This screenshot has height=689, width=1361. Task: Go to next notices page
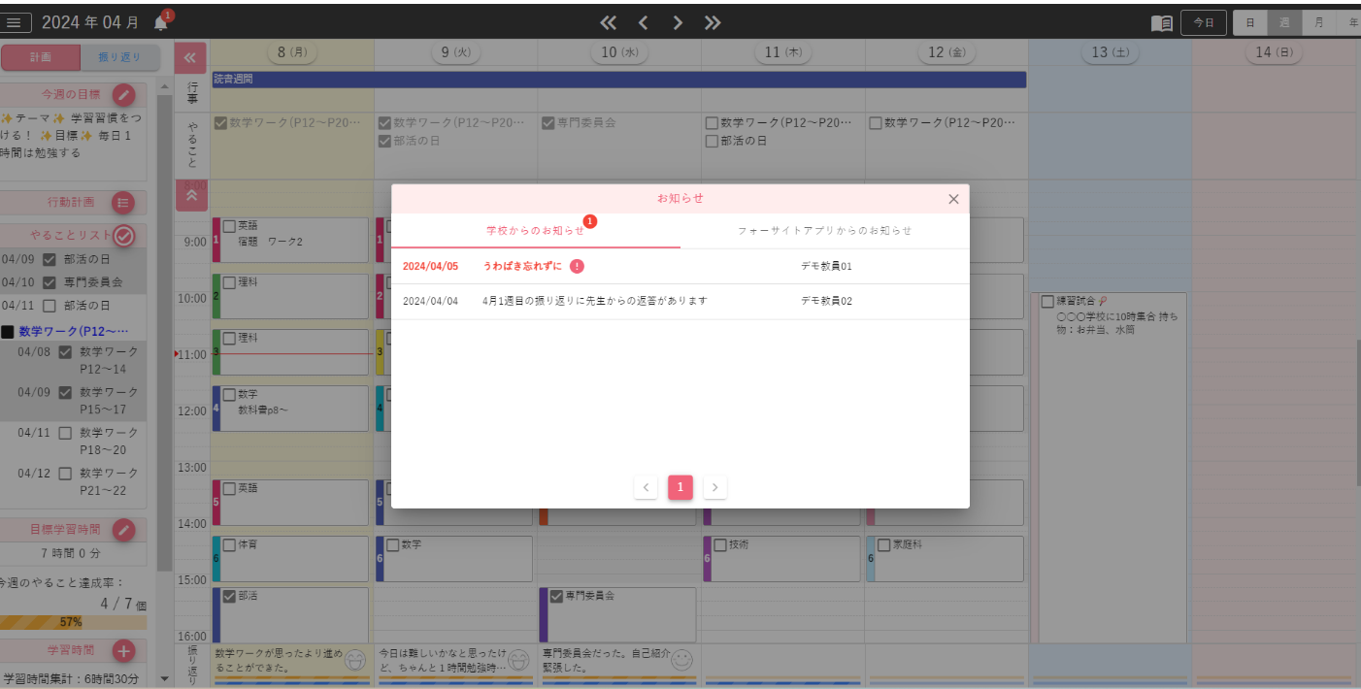(715, 487)
